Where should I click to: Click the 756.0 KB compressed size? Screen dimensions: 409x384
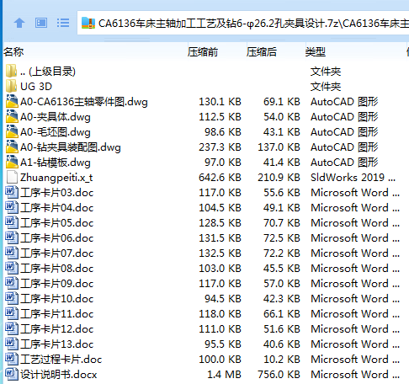tap(279, 375)
